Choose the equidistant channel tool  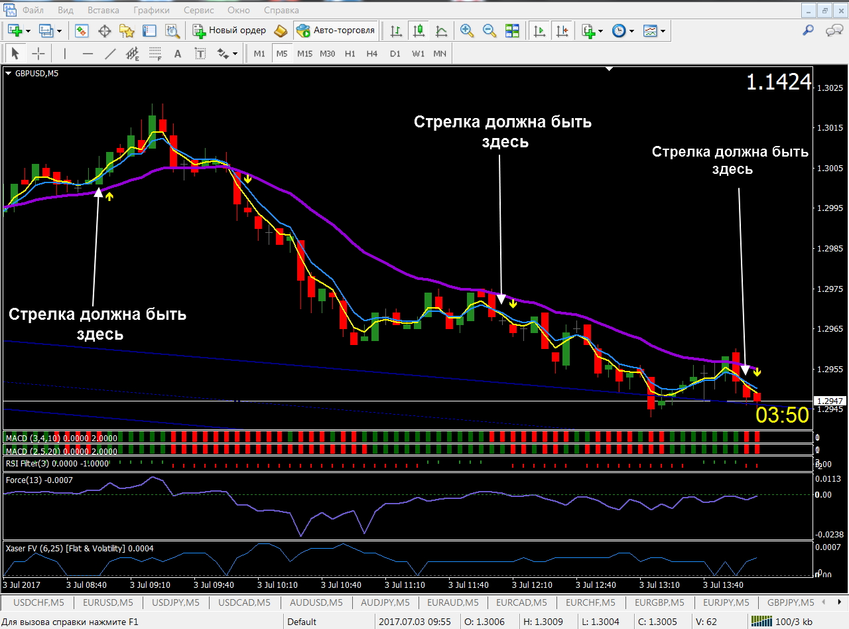[x=133, y=54]
